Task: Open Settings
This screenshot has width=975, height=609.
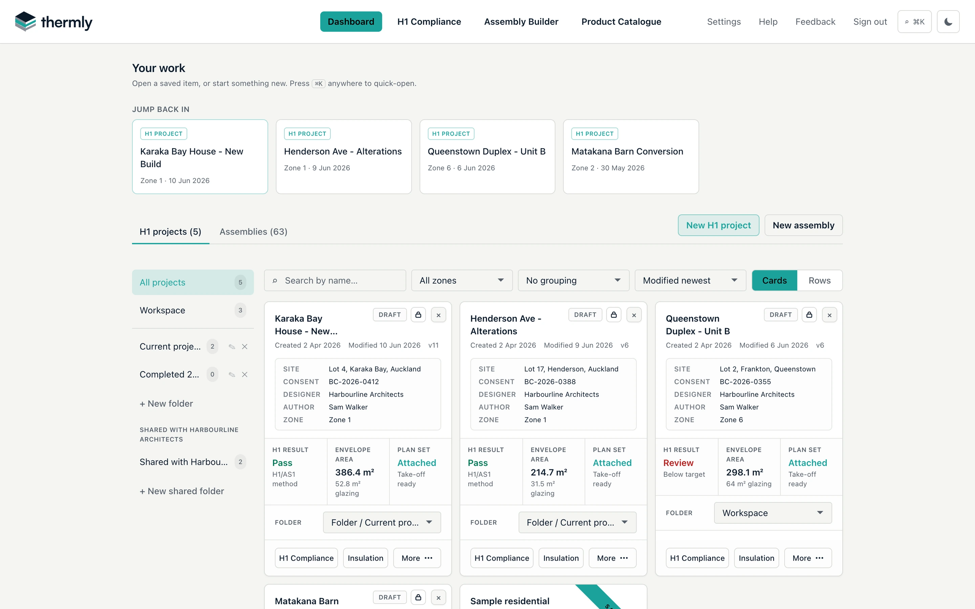Action: [x=723, y=22]
